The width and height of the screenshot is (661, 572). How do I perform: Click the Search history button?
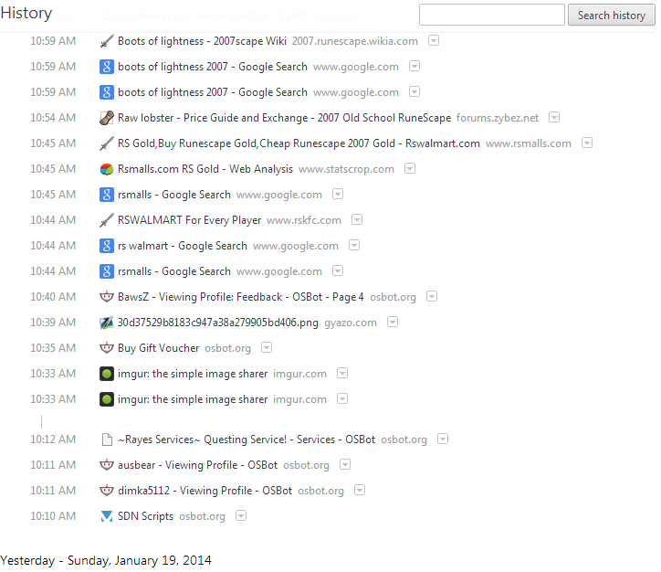coord(612,16)
